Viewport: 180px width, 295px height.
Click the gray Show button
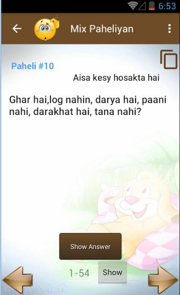pyautogui.click(x=113, y=272)
